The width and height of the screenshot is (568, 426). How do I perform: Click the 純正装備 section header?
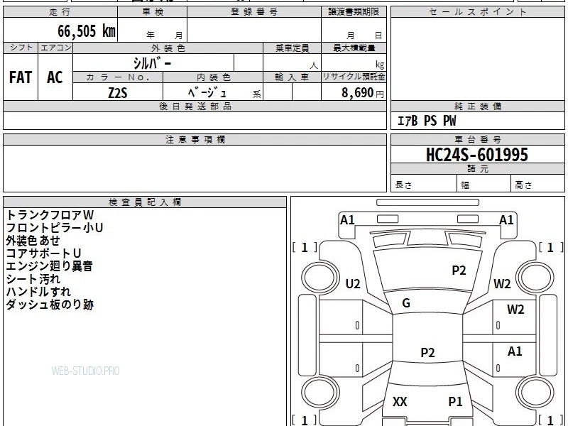477,106
